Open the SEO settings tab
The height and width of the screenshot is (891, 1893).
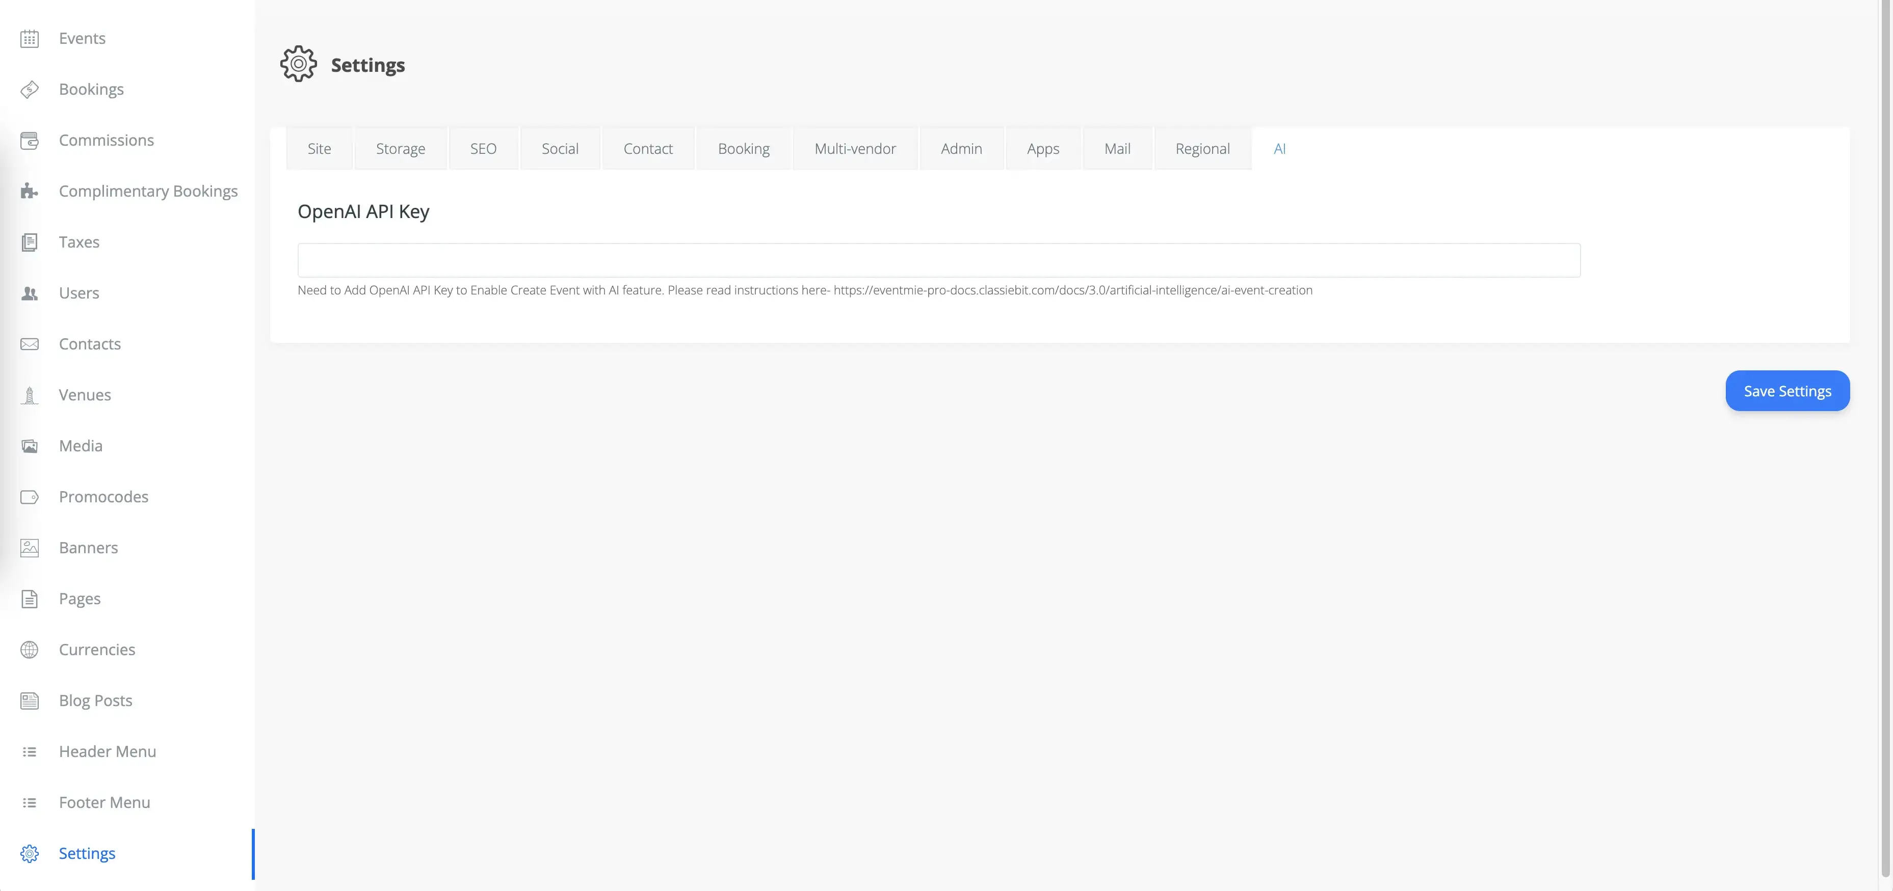coord(483,148)
